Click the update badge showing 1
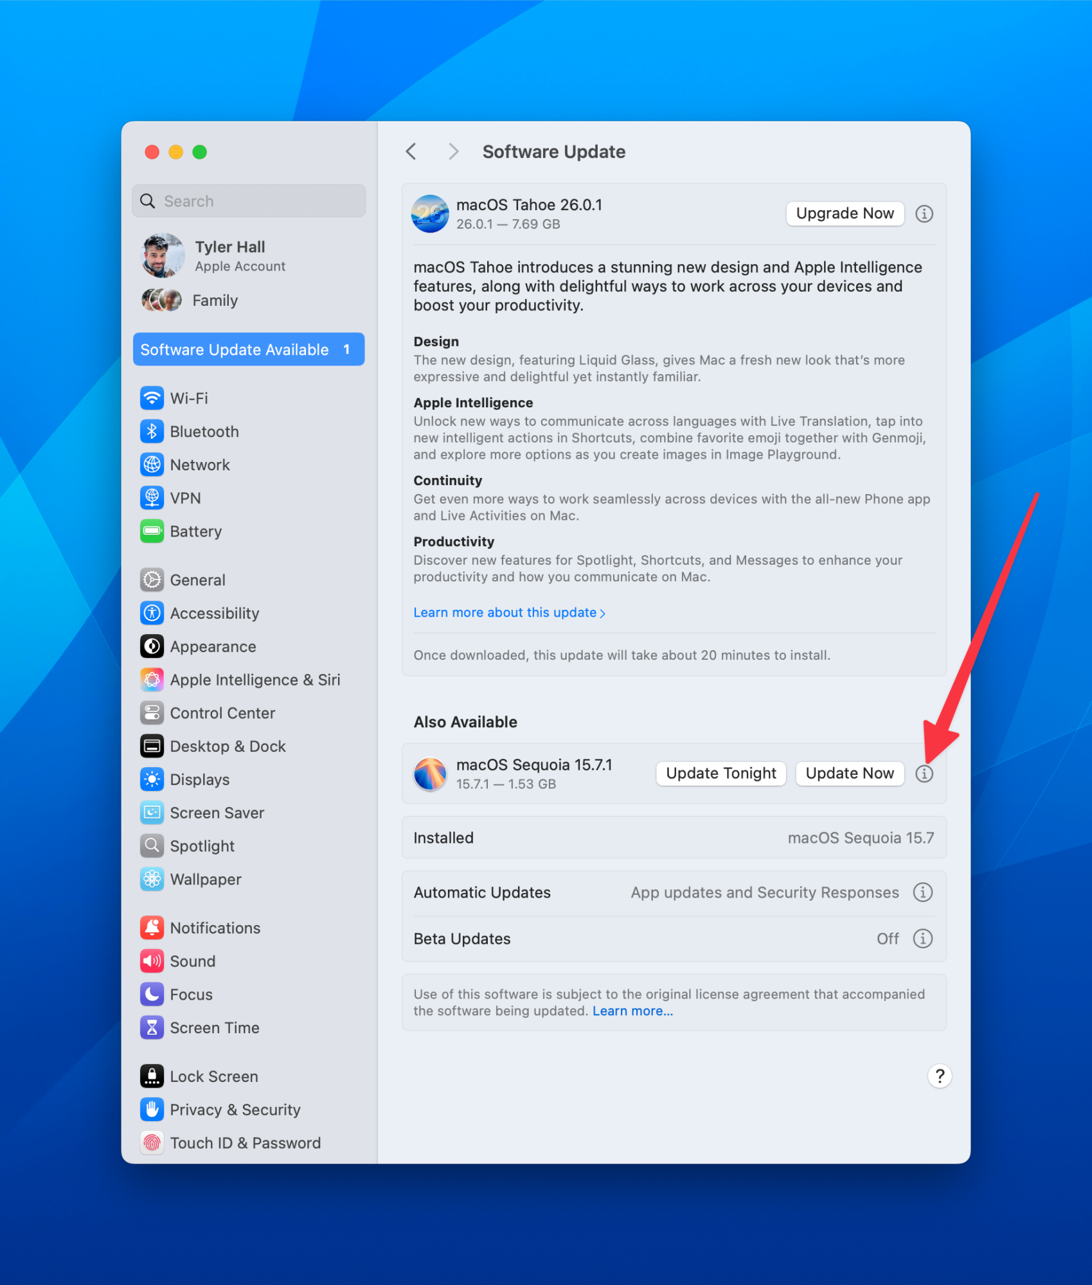 346,350
